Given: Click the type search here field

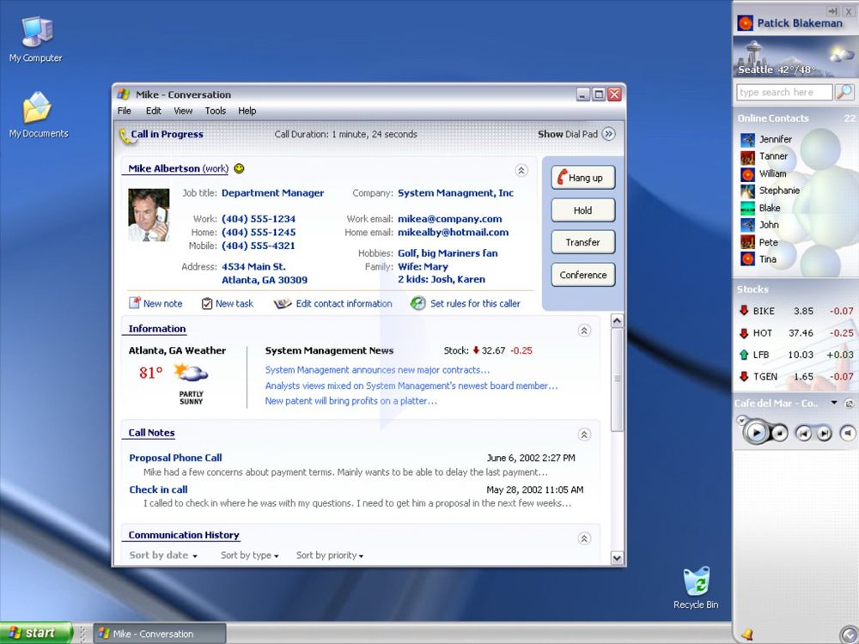Looking at the screenshot, I should coord(783,92).
